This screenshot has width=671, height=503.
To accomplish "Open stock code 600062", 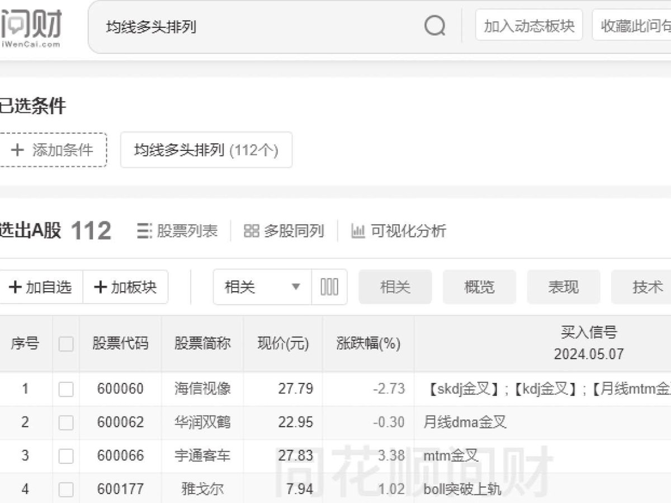I will tap(120, 423).
